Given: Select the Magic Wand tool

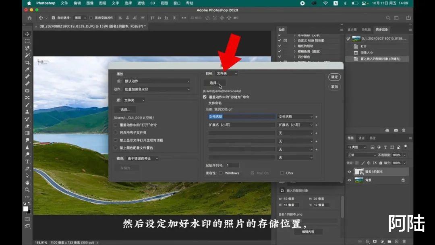Looking at the screenshot, I should [27, 55].
